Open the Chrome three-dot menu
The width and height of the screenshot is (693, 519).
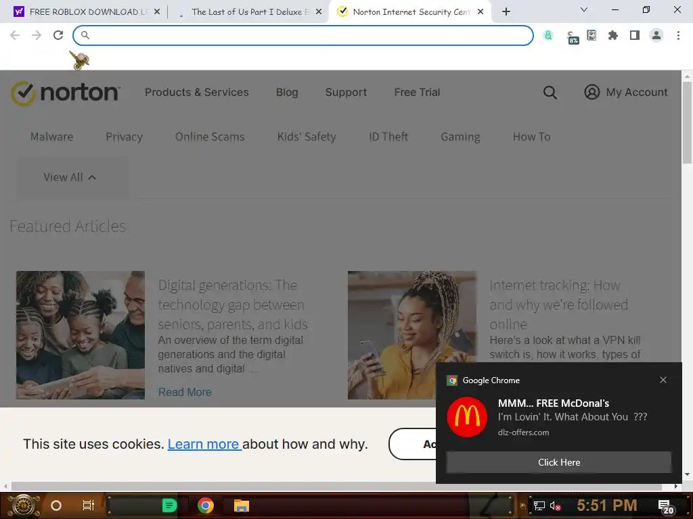coord(678,35)
